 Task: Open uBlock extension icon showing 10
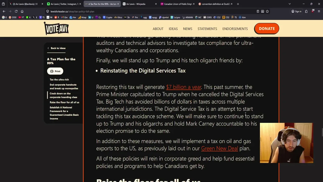tap(313, 11)
